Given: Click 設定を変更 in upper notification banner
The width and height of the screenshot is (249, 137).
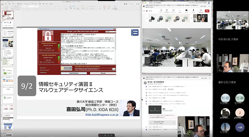Looking at the screenshot, I should (203, 6).
